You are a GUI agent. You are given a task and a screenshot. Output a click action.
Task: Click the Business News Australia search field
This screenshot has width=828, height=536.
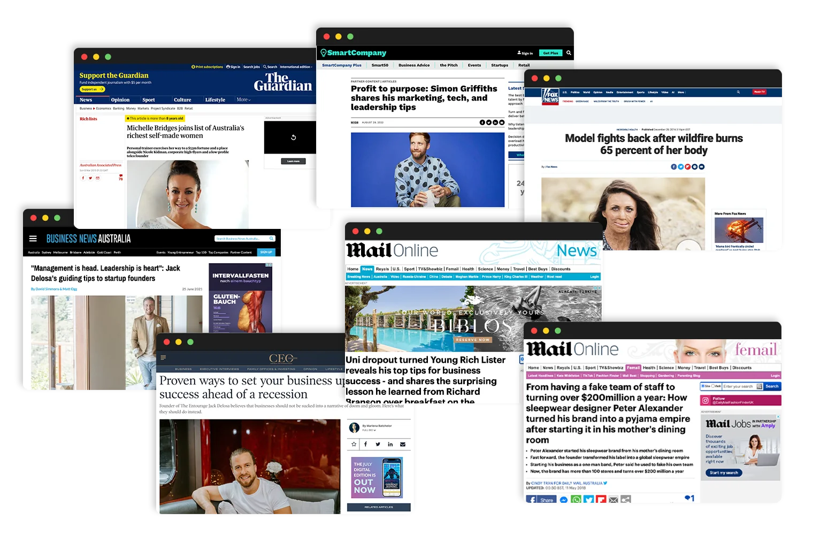pyautogui.click(x=245, y=239)
